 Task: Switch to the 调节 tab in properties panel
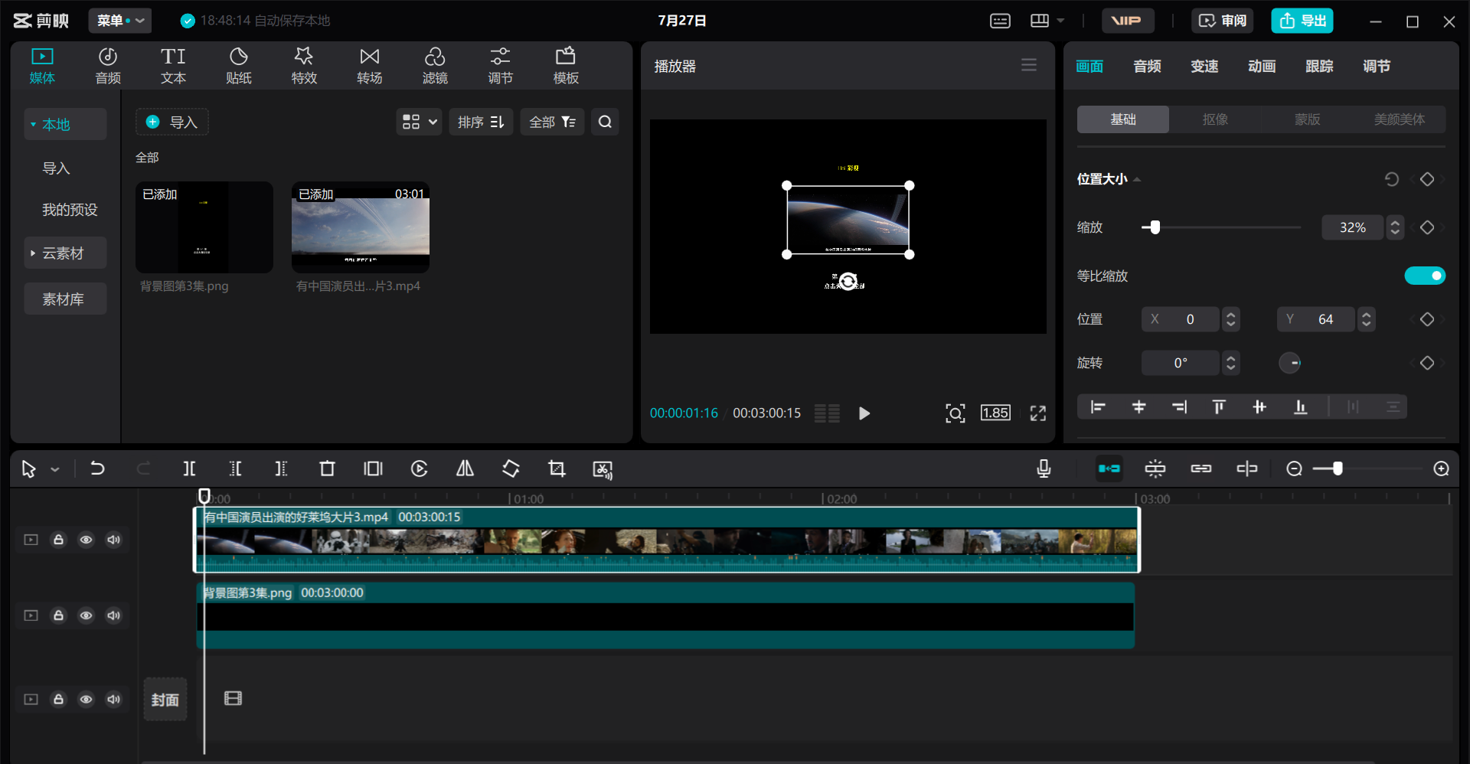click(1377, 67)
